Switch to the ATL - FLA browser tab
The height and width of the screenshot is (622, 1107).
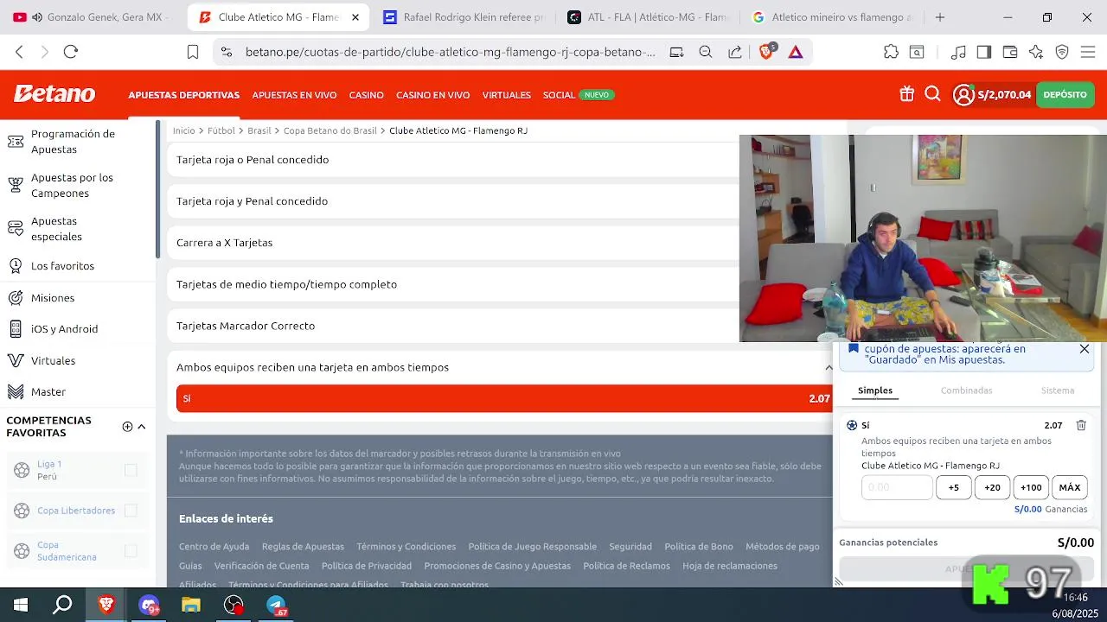644,17
